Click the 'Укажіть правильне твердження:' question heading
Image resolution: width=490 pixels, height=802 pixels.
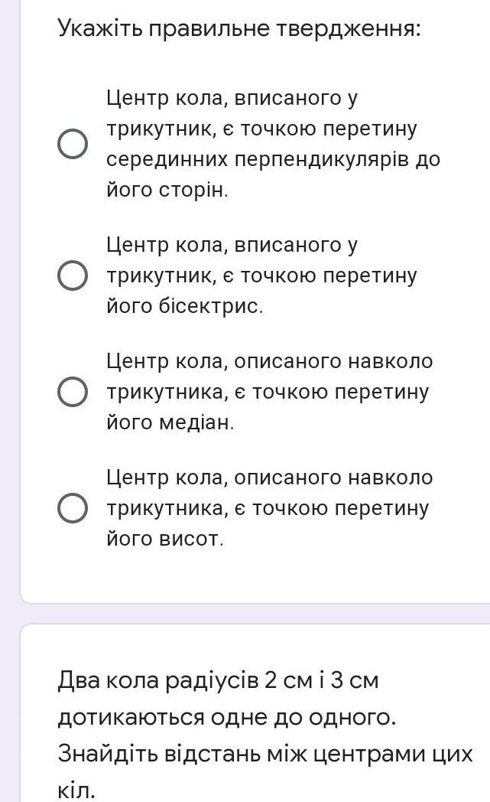click(x=239, y=29)
